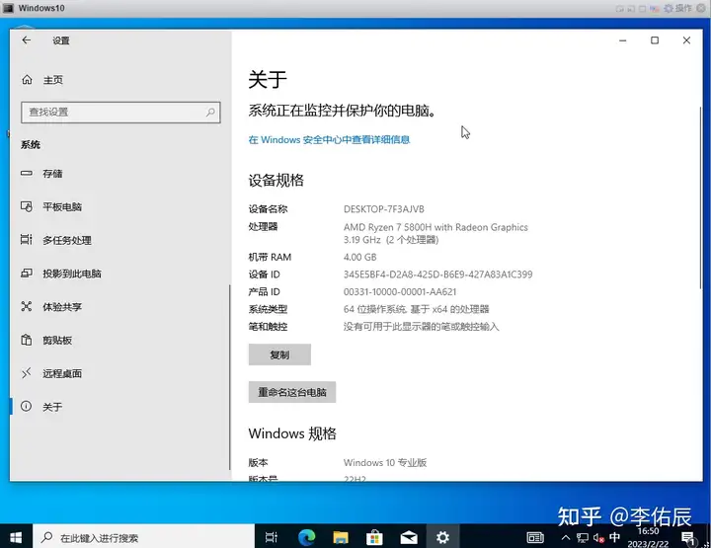The width and height of the screenshot is (711, 548).
Task: Click the taskbar search box 在此键入进行搜索
Action: point(143,537)
